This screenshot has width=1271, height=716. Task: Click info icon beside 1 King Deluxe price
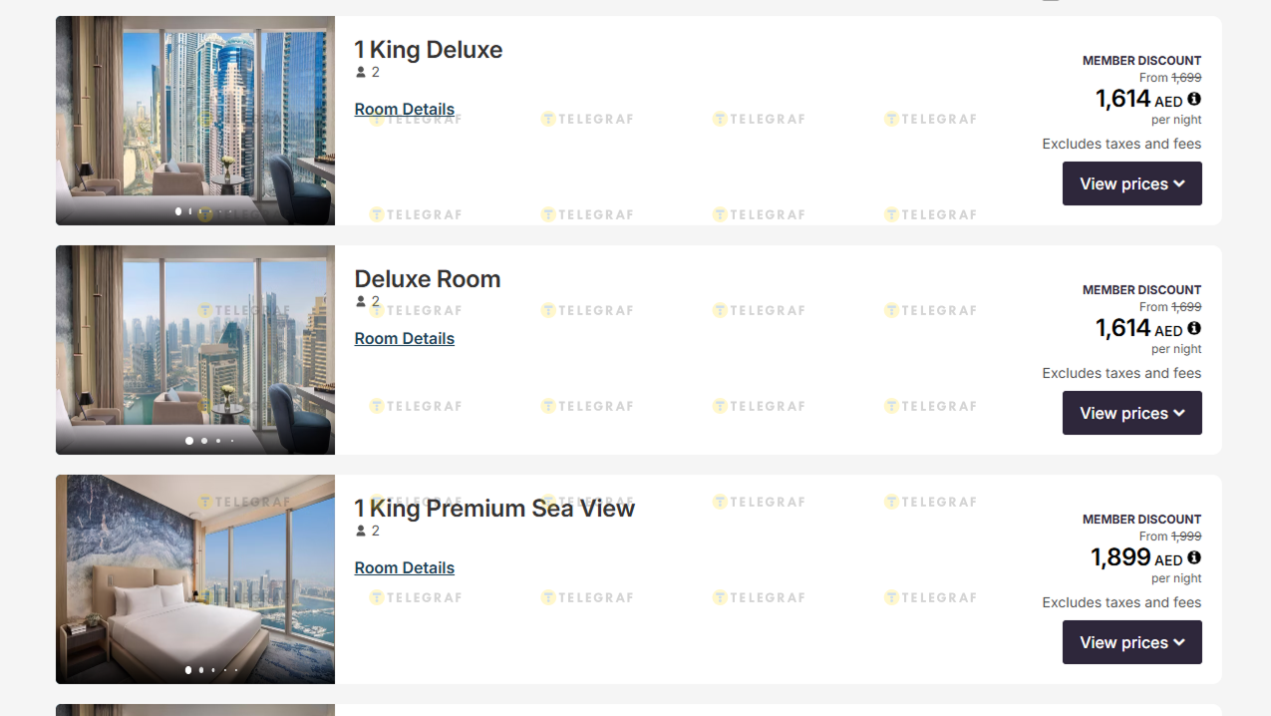pyautogui.click(x=1194, y=99)
